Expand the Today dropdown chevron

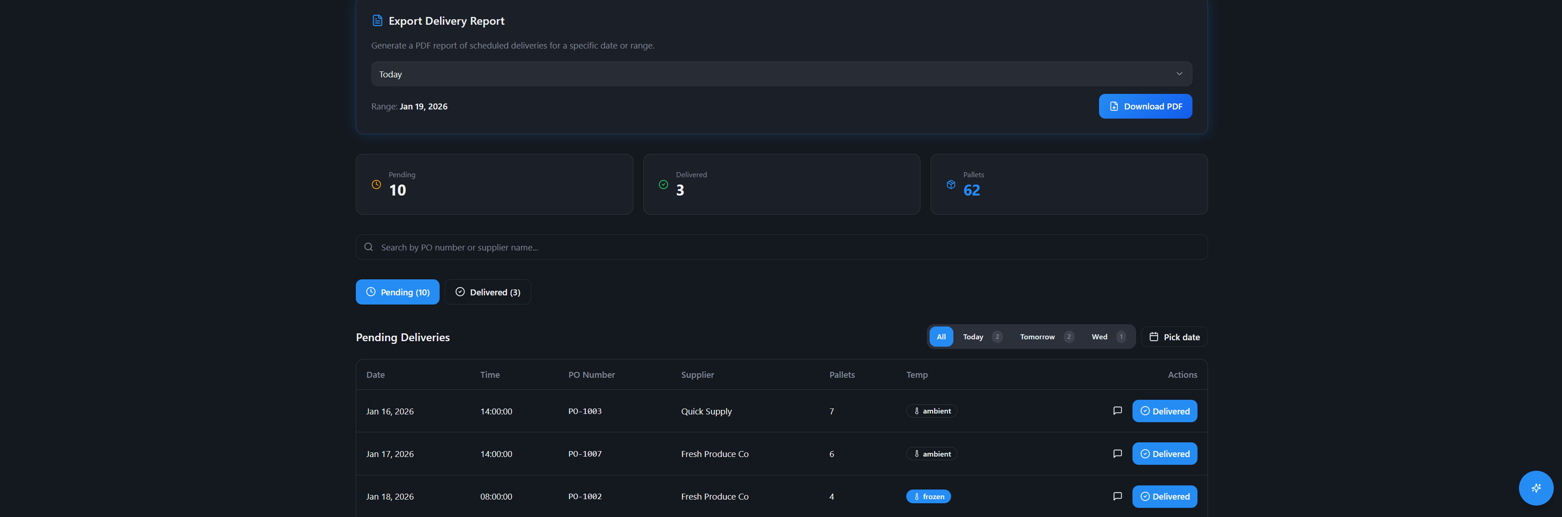click(x=1179, y=73)
